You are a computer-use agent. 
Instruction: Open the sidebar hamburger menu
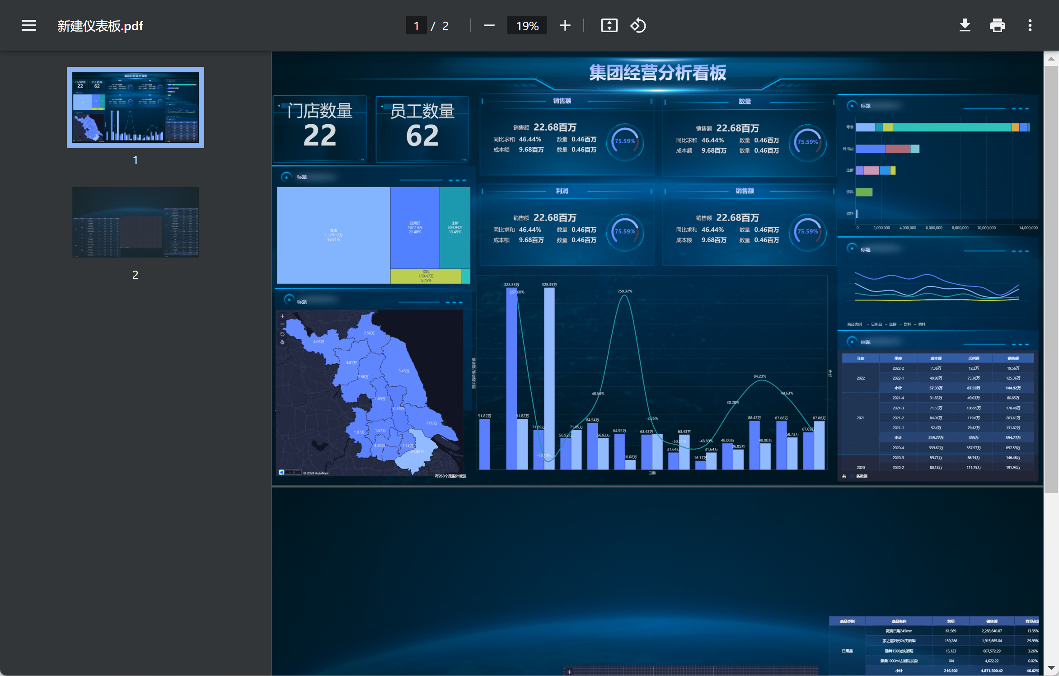(28, 26)
